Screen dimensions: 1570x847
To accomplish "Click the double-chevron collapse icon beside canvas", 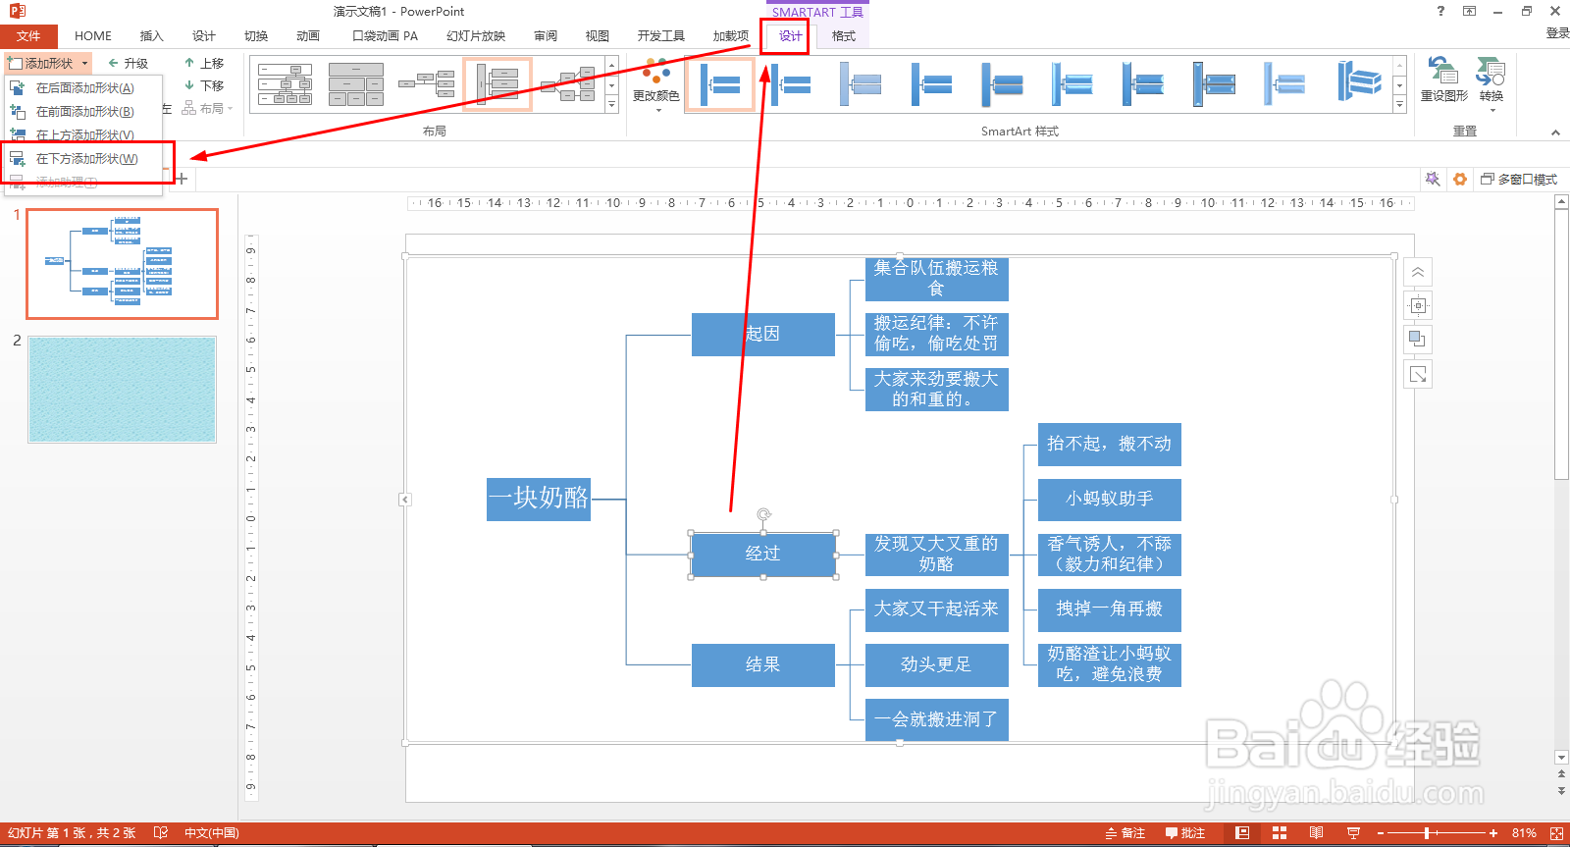I will [x=1418, y=273].
